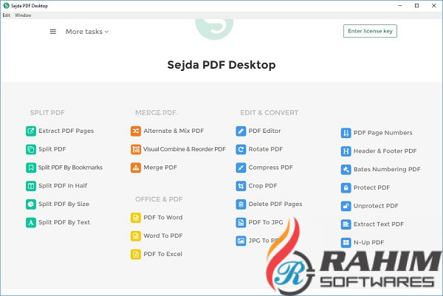Click the Visual Combine & Reorder icon
The width and height of the screenshot is (443, 296).
[136, 149]
